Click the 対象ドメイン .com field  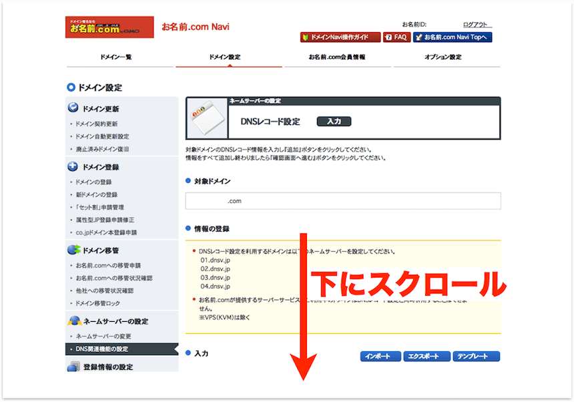click(343, 201)
